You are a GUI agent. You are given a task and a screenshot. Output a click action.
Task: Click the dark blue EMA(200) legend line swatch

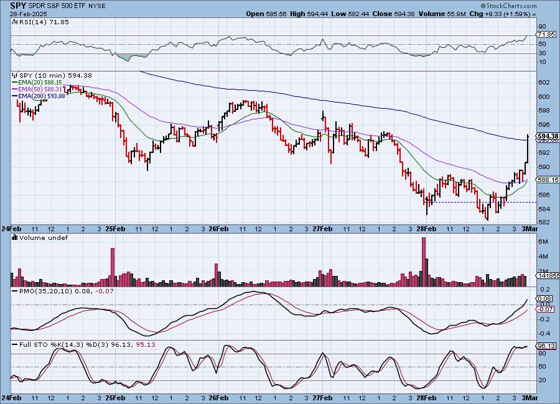click(x=15, y=96)
